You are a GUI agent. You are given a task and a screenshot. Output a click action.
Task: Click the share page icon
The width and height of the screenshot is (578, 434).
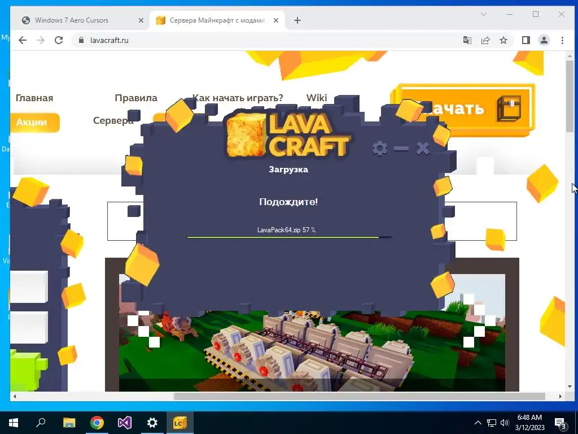pos(485,40)
